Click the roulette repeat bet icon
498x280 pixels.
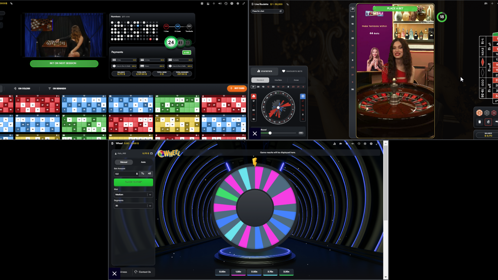488,122
